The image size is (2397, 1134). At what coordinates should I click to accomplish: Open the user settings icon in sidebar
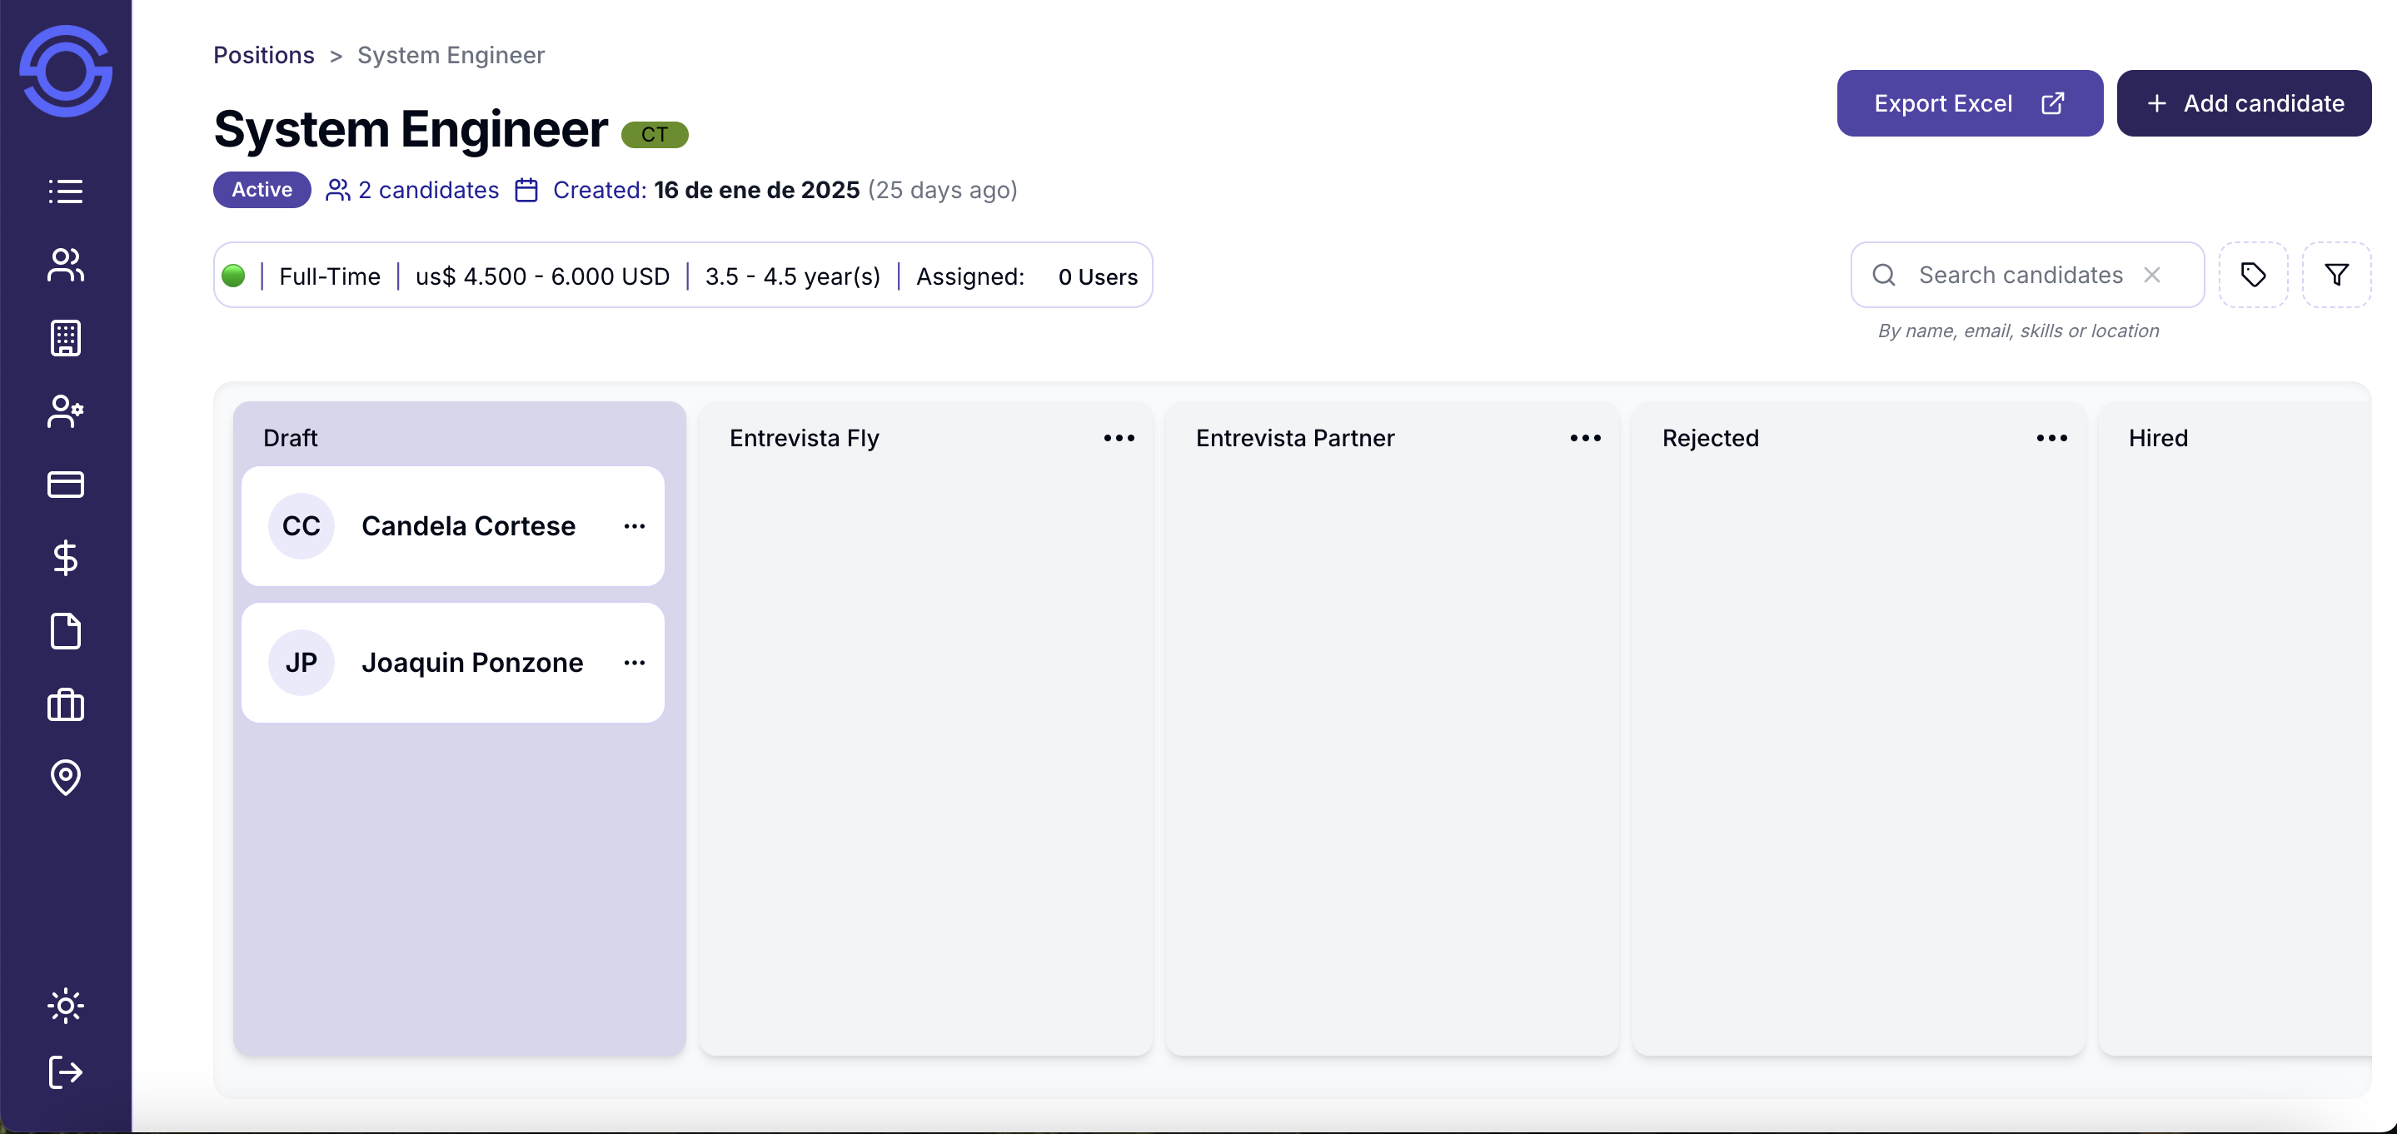pos(65,411)
